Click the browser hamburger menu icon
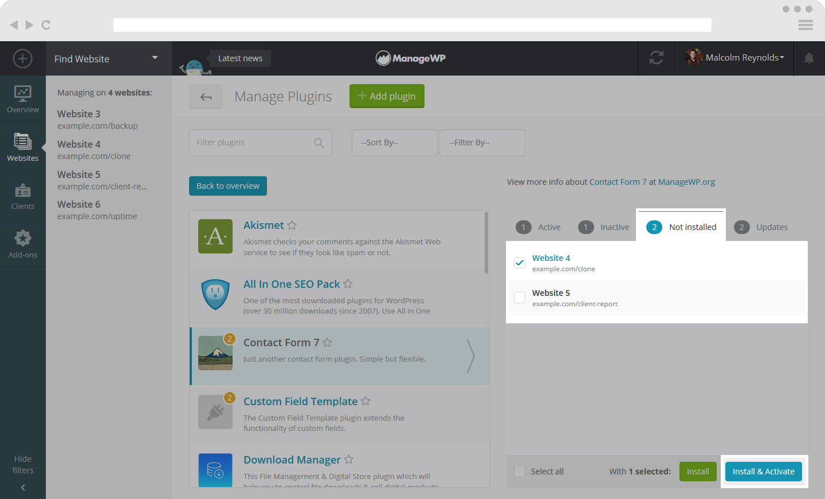825x499 pixels. [x=806, y=25]
